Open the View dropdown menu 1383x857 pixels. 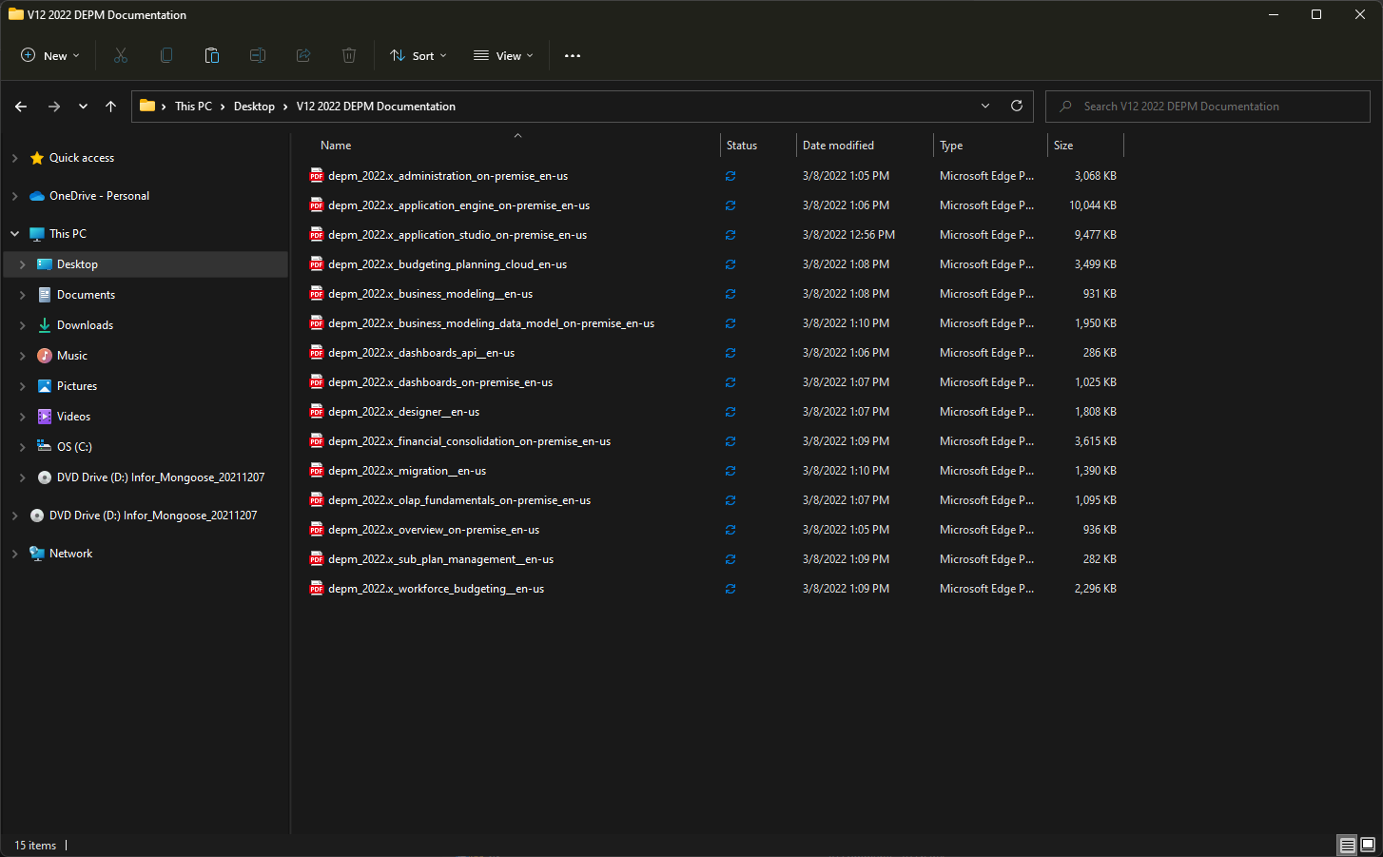tap(503, 56)
